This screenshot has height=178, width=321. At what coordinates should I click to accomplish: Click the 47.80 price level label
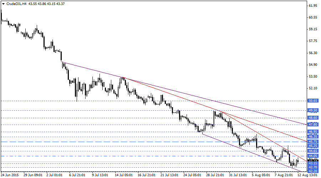(x=313, y=125)
